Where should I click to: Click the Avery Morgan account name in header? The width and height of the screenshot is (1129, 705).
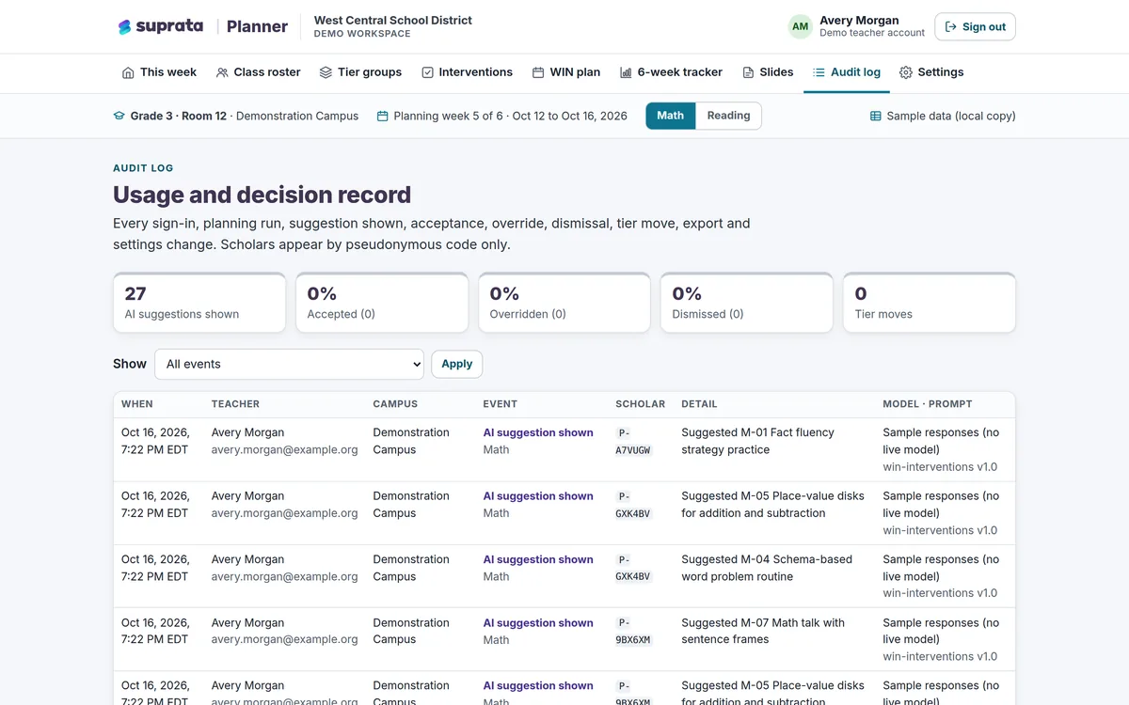click(x=859, y=20)
